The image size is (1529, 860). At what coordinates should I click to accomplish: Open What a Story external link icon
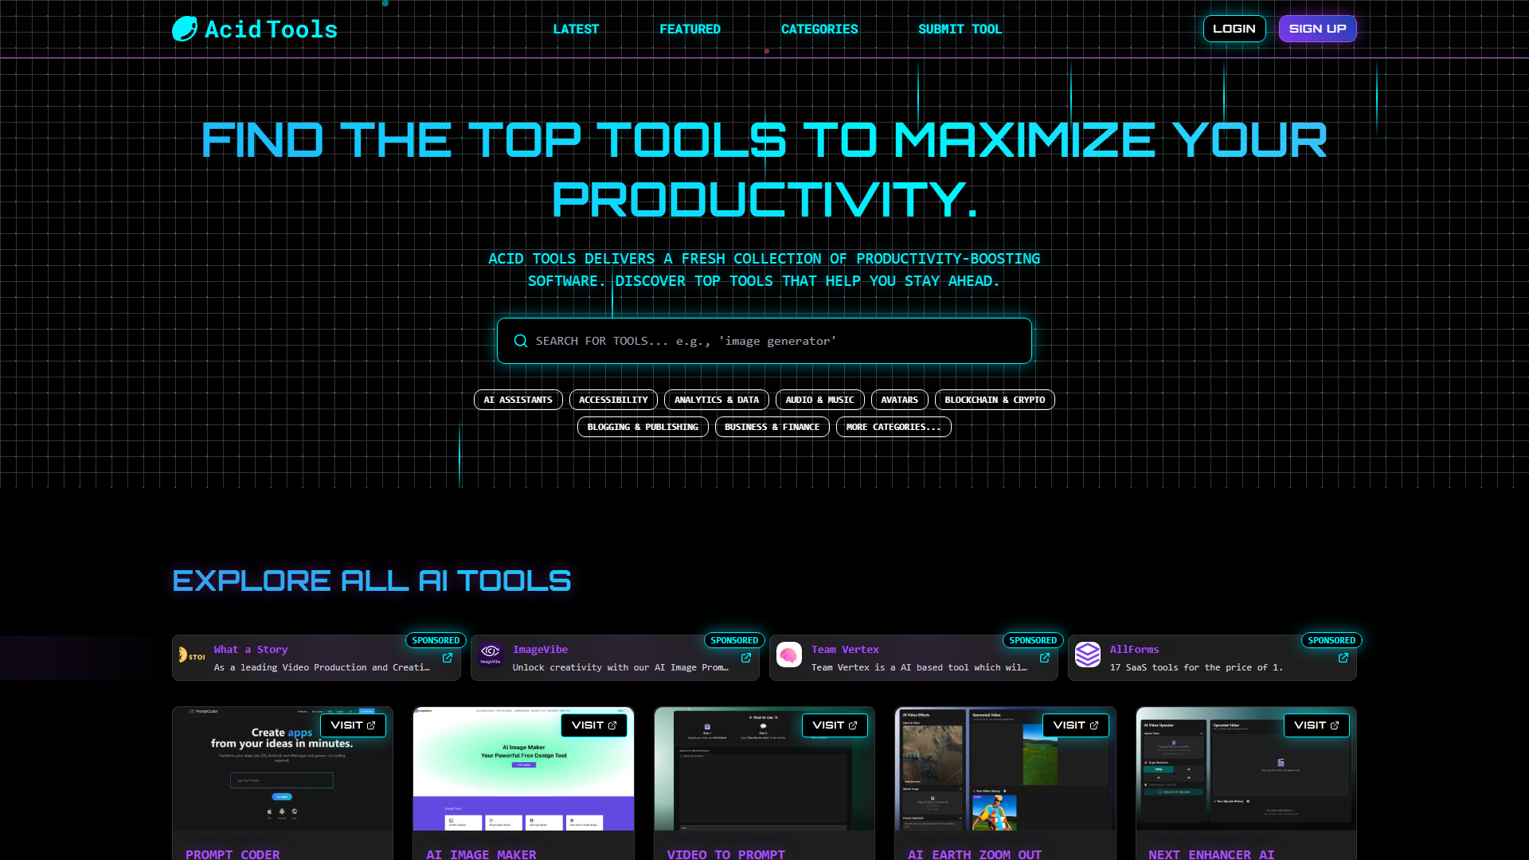pos(448,658)
